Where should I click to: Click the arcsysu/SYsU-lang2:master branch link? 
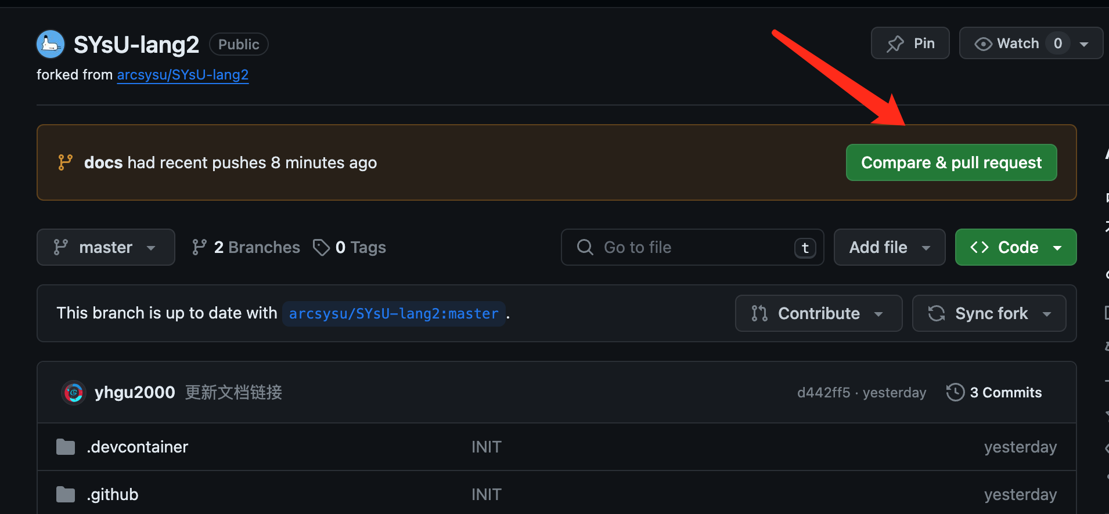(394, 314)
